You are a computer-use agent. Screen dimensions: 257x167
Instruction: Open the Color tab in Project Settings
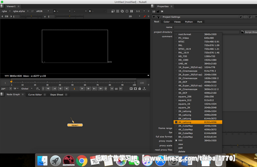click(167, 22)
